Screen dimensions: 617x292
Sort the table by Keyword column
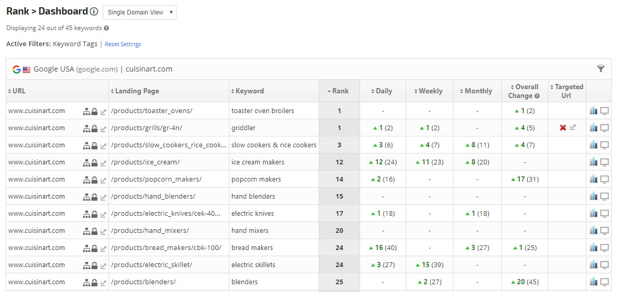[248, 91]
